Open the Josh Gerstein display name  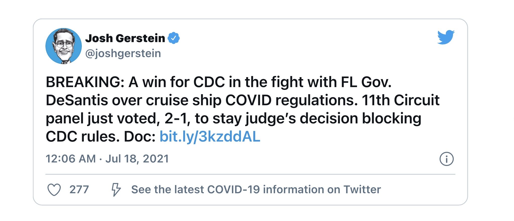point(125,38)
